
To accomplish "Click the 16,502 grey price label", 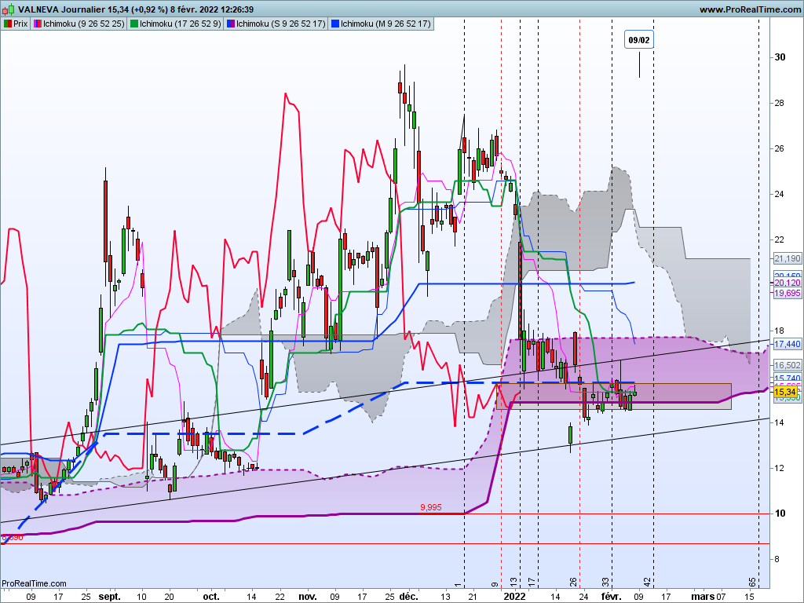I will click(x=787, y=365).
